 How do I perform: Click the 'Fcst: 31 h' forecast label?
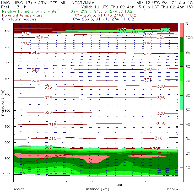click(x=14, y=7)
